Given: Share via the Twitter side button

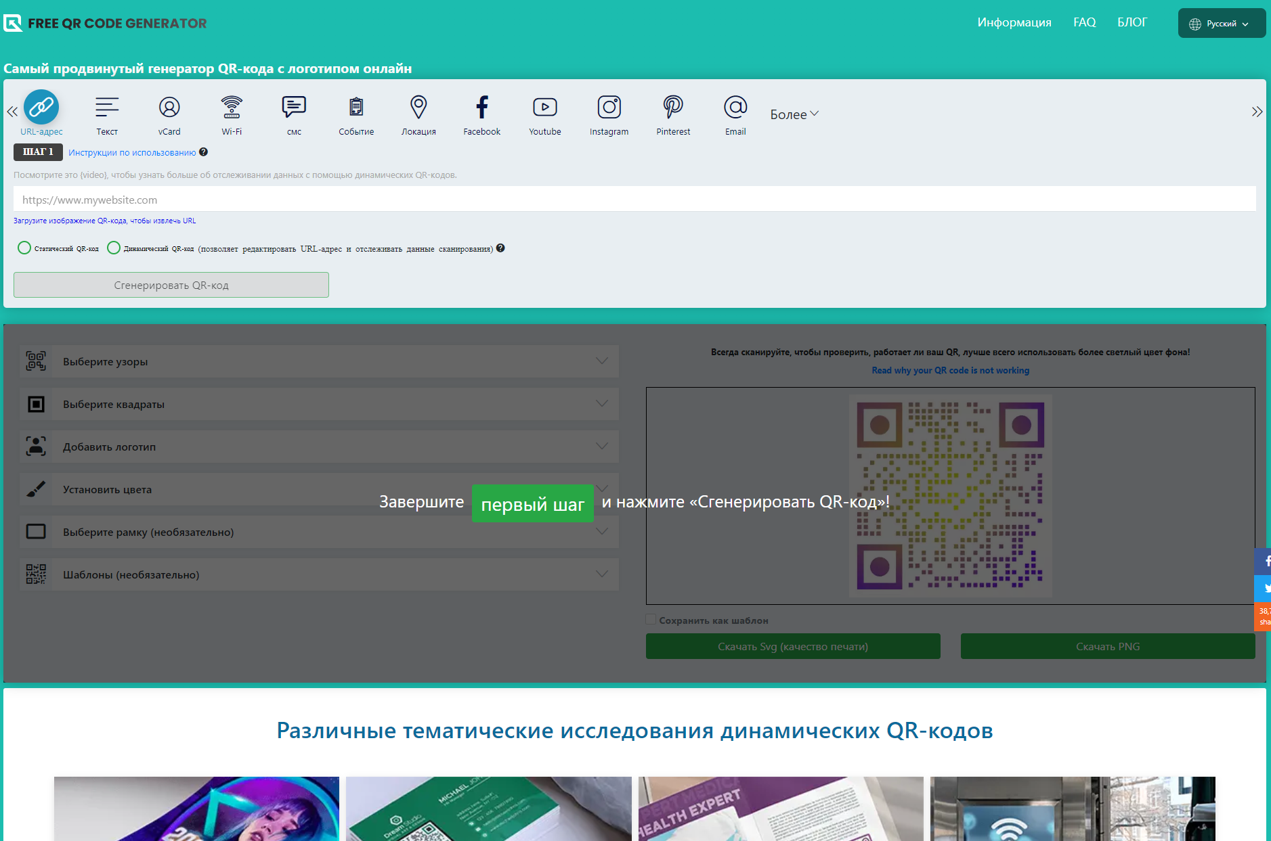Looking at the screenshot, I should [1263, 589].
